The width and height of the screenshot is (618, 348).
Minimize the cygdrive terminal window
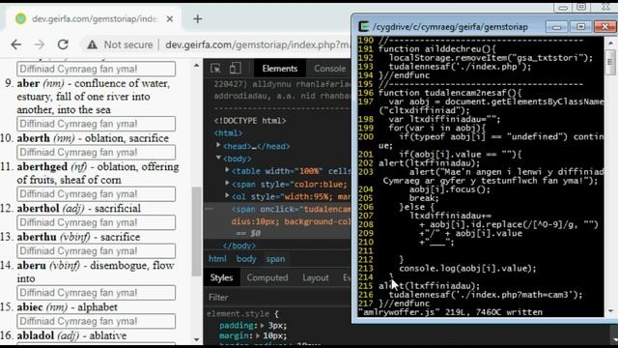pyautogui.click(x=556, y=26)
